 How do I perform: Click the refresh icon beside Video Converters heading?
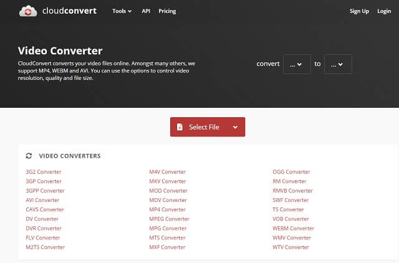pyautogui.click(x=29, y=156)
